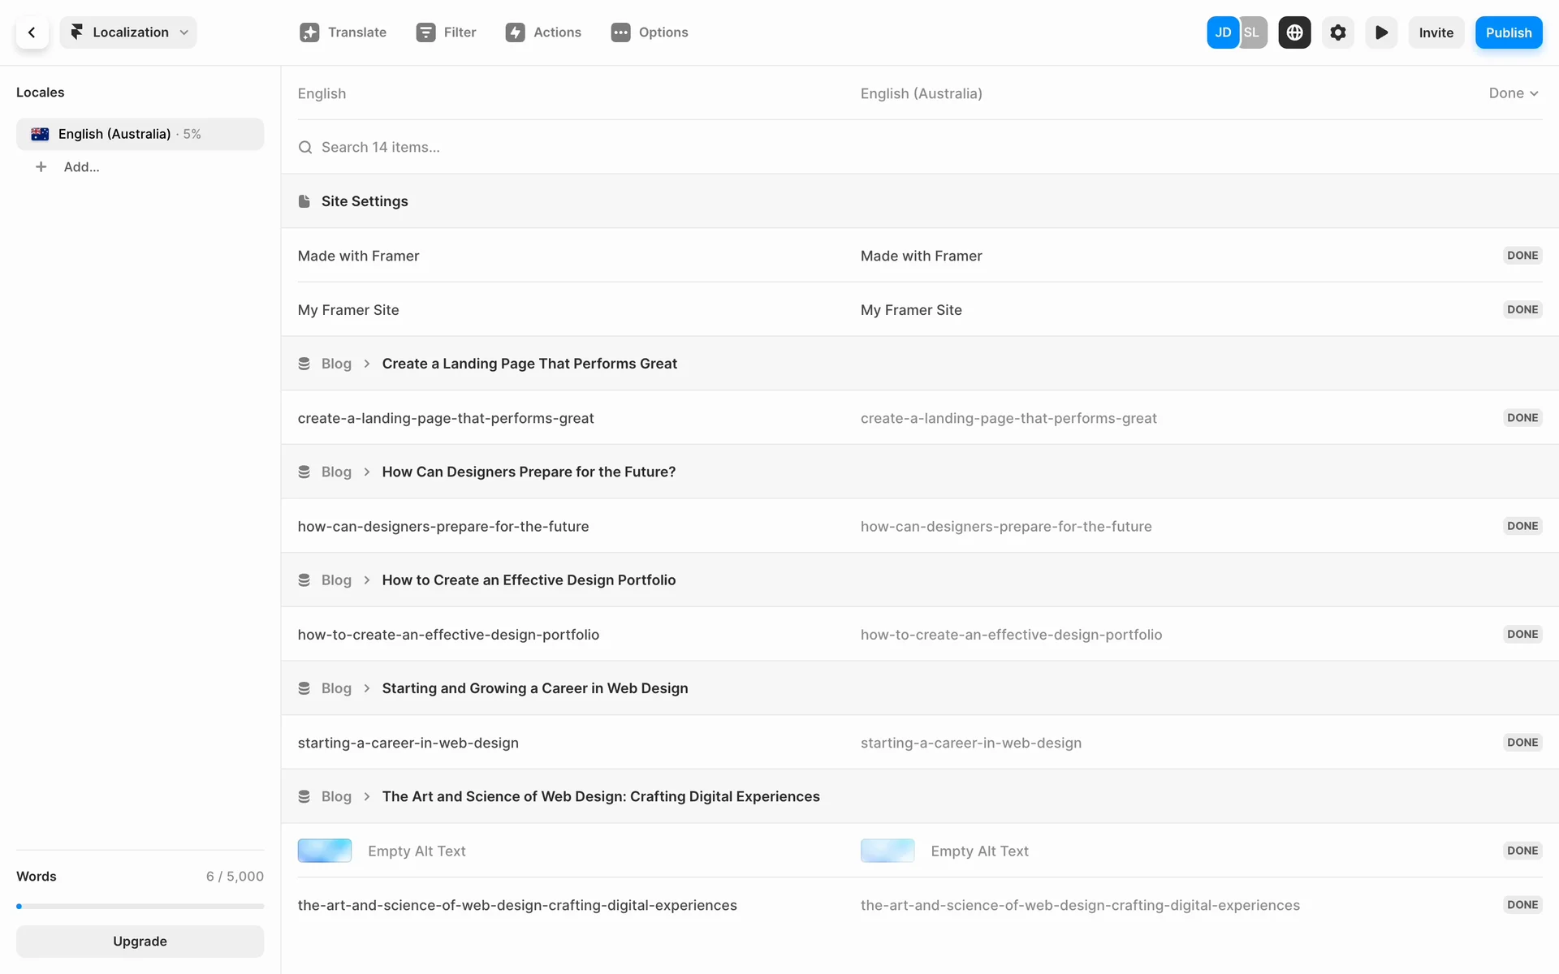Open the Options menu

coord(649,32)
